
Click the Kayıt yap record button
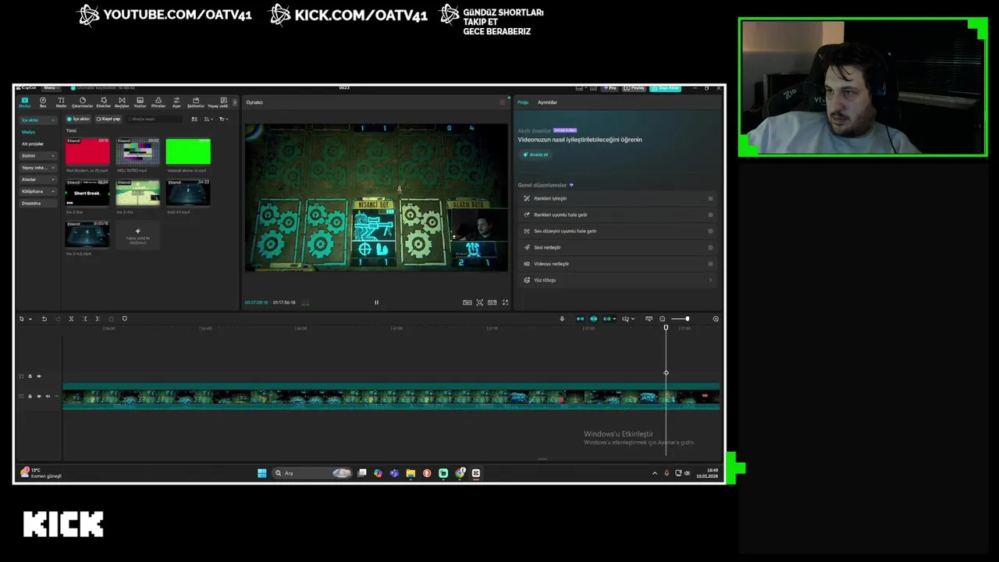click(x=108, y=119)
